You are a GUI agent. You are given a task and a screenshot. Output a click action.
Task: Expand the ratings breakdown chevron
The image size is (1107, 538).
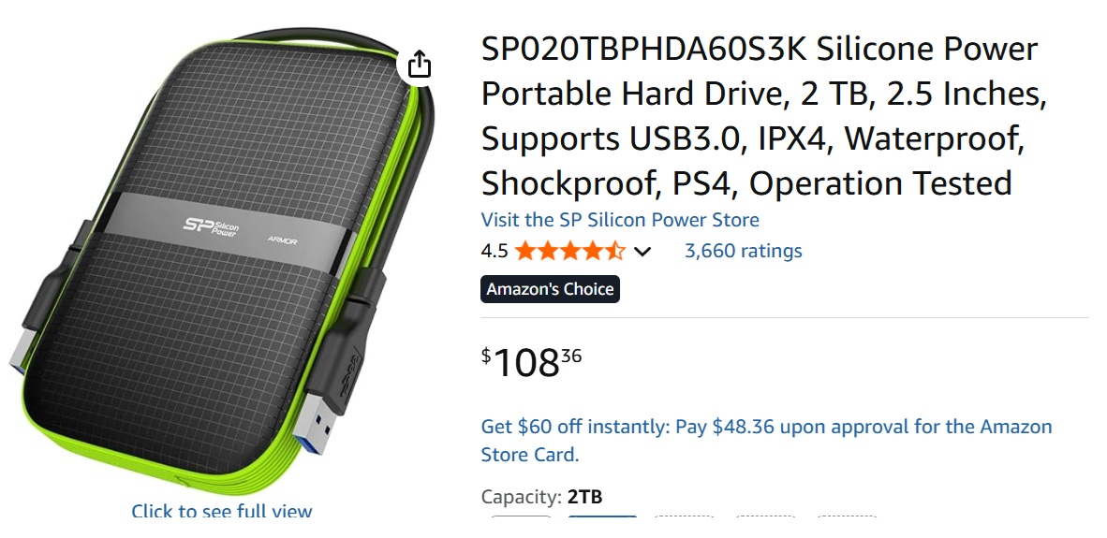[x=642, y=252]
